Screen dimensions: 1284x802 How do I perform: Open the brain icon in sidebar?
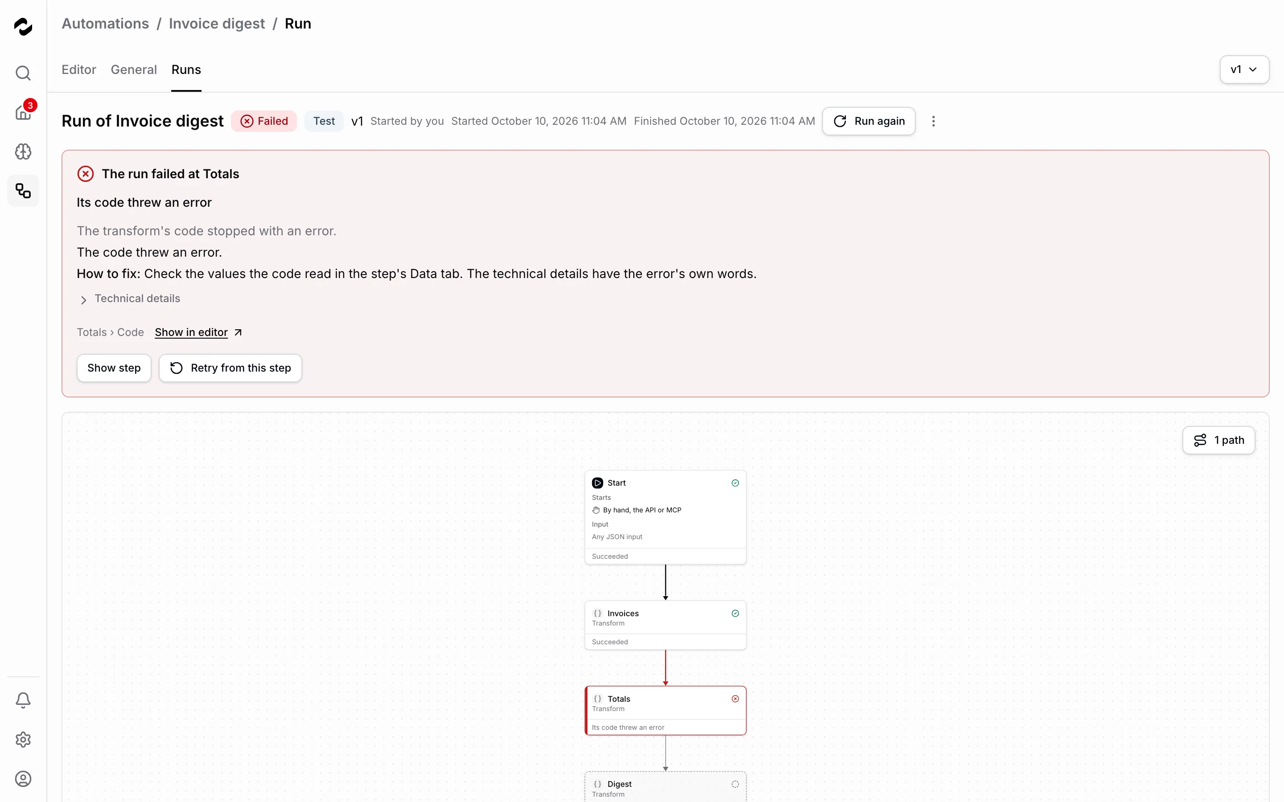coord(23,151)
